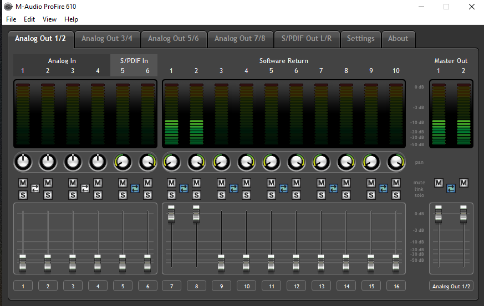484x306 pixels.
Task: Click pan knob for Software Return 10
Action: tap(396, 162)
